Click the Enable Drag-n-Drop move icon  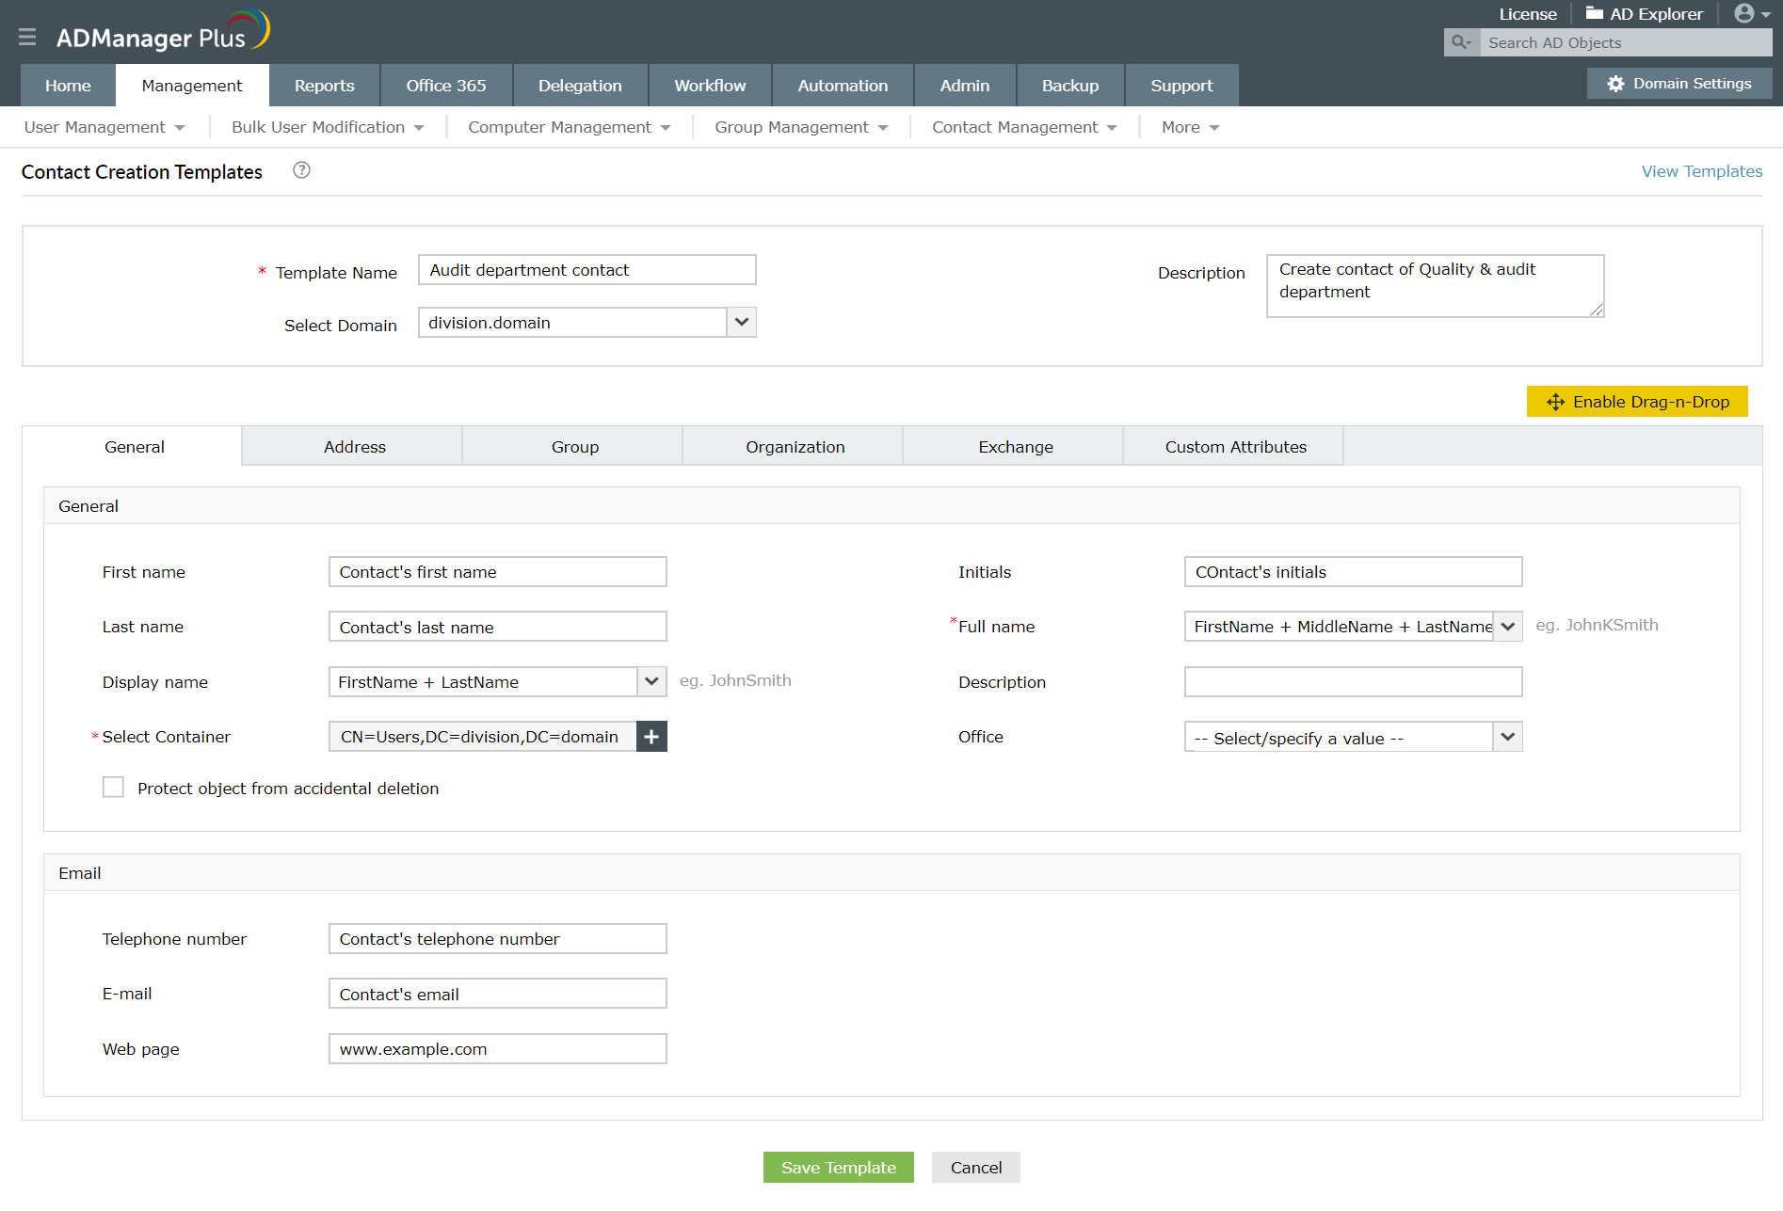click(1555, 402)
